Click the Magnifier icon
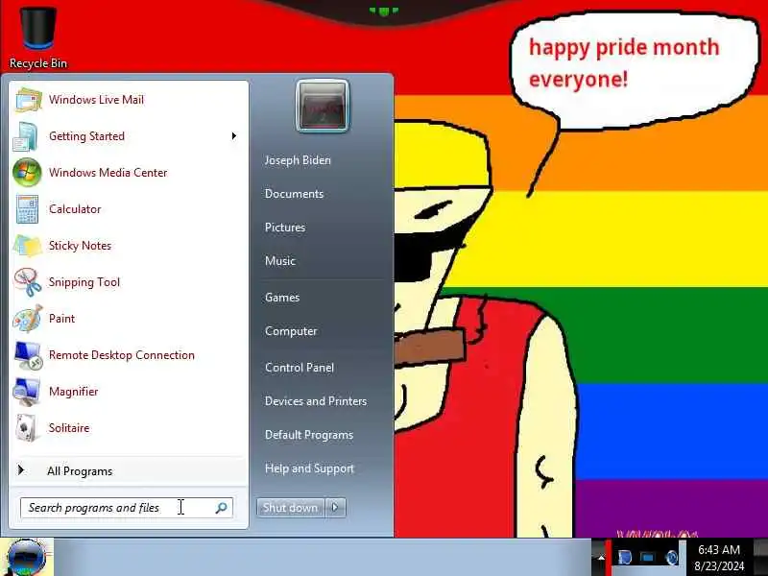This screenshot has width=768, height=576. coord(27,392)
